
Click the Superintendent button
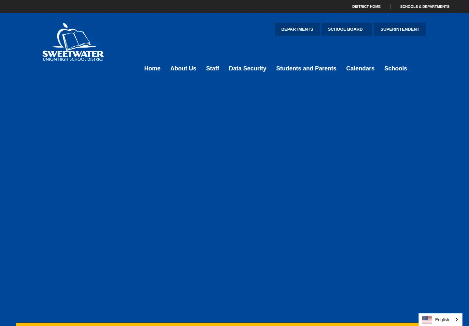click(400, 29)
